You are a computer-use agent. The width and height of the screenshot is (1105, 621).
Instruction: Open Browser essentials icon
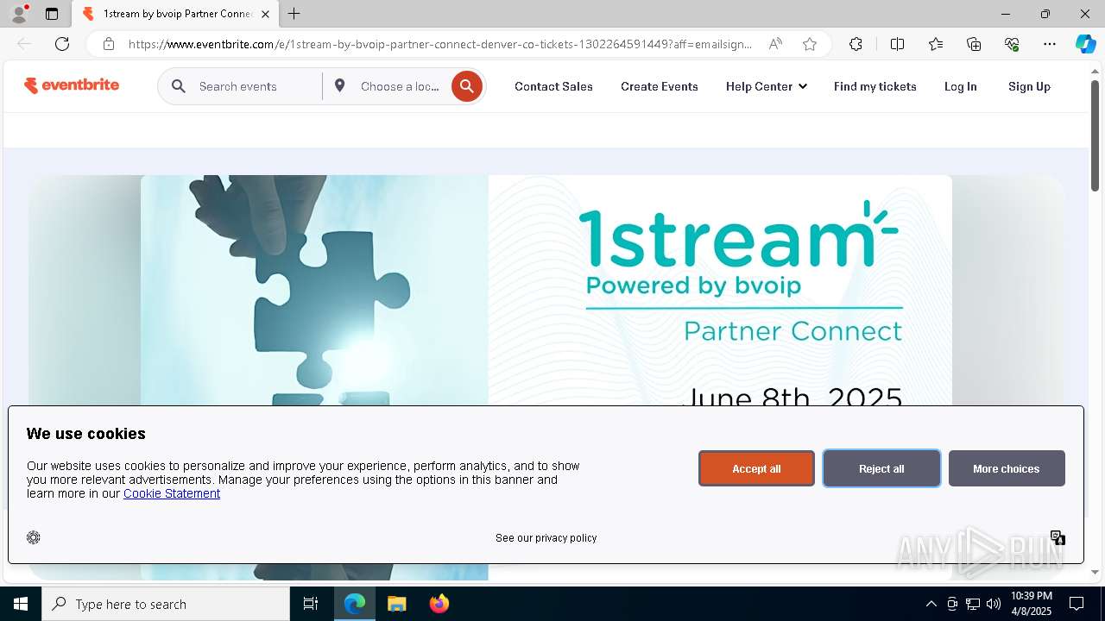[x=1012, y=44]
